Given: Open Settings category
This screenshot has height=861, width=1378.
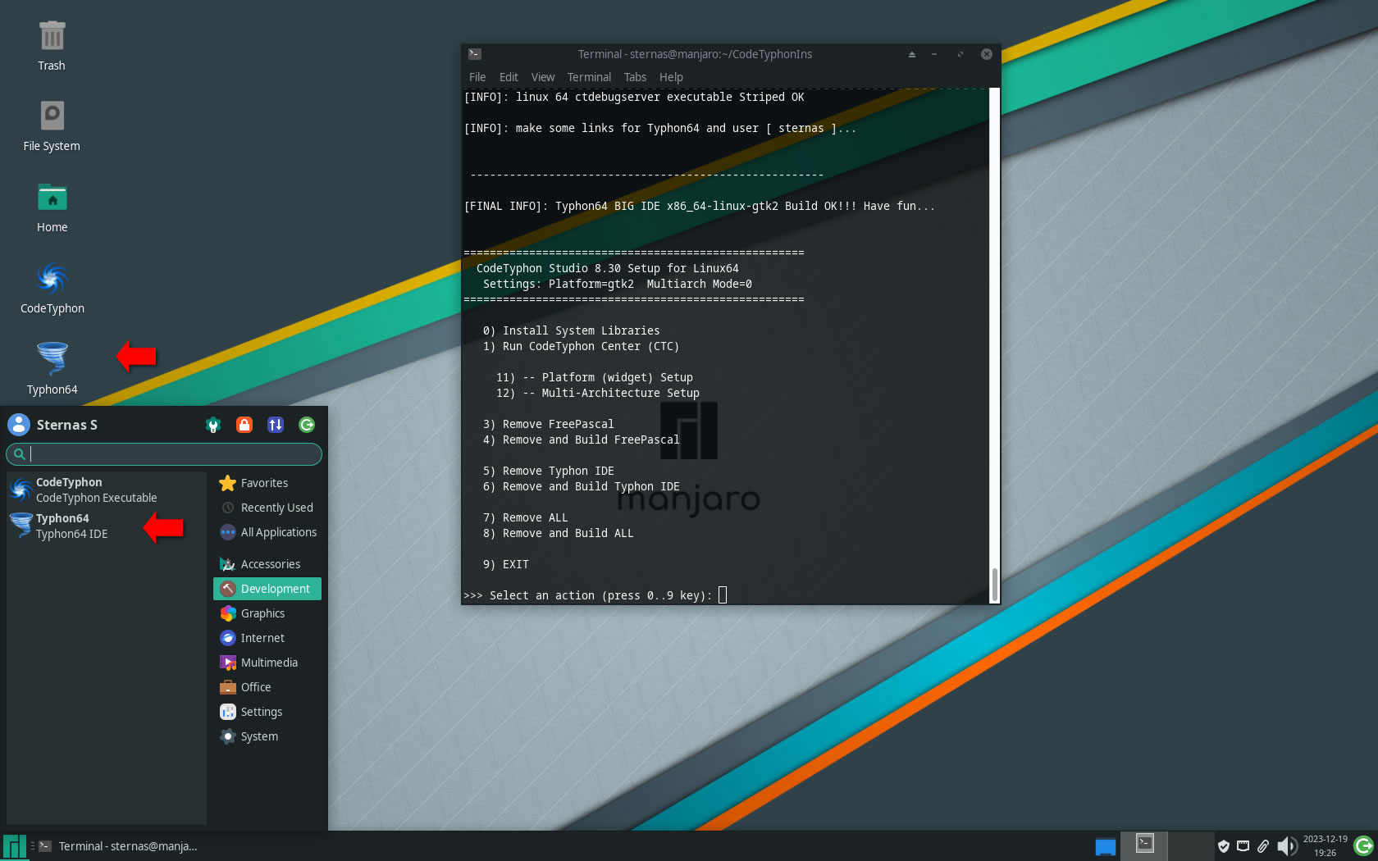Looking at the screenshot, I should (267, 712).
